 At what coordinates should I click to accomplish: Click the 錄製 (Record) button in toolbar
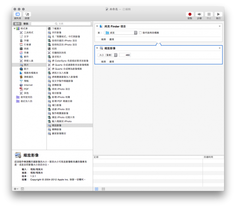pyautogui.click(x=190, y=14)
